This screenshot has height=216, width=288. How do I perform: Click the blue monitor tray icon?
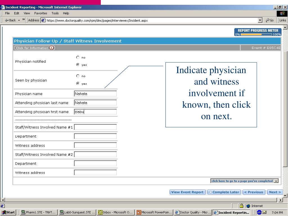click(x=259, y=212)
